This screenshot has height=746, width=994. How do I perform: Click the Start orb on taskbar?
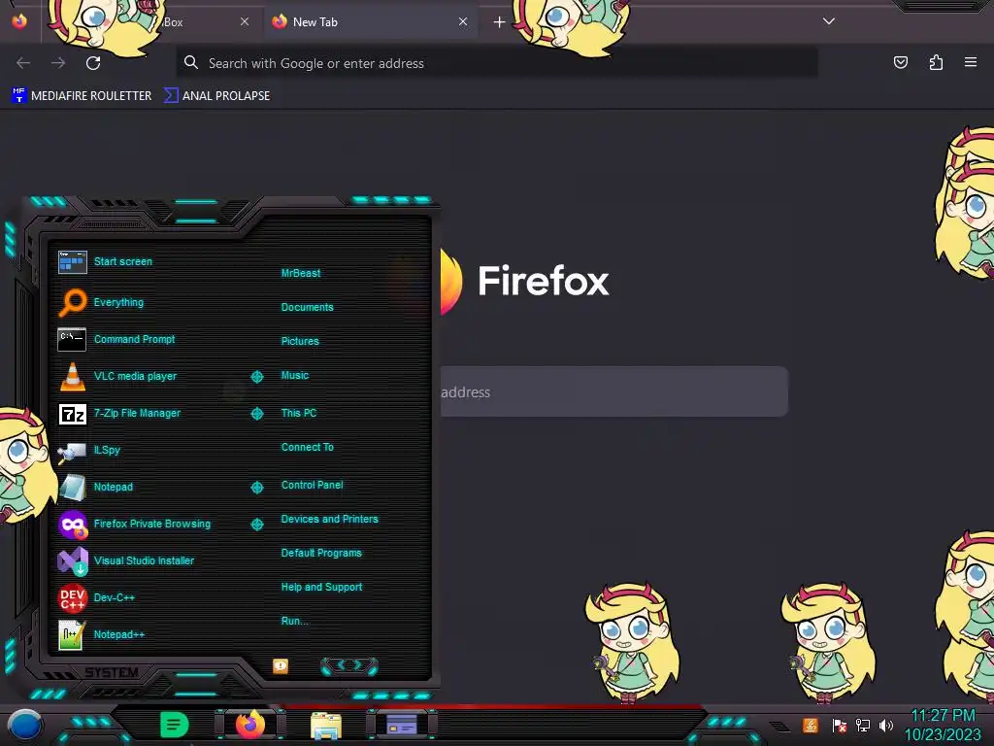24,725
